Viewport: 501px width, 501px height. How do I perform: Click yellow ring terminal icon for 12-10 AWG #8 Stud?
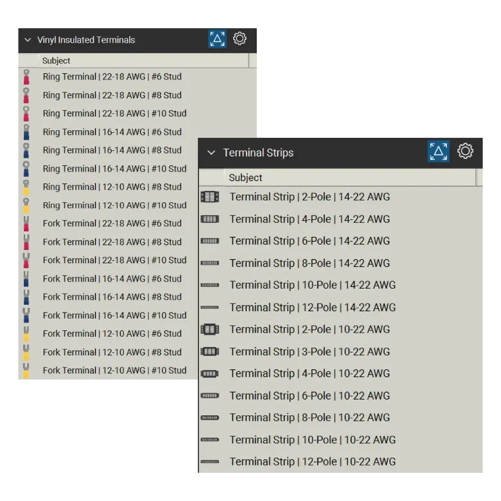[26, 187]
